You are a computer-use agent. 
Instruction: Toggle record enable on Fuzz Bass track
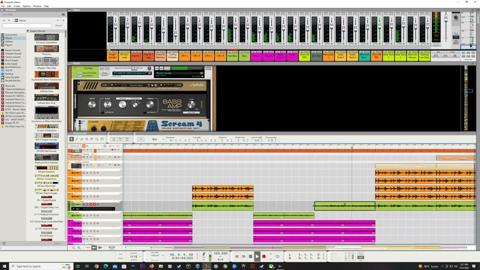[x=94, y=204]
